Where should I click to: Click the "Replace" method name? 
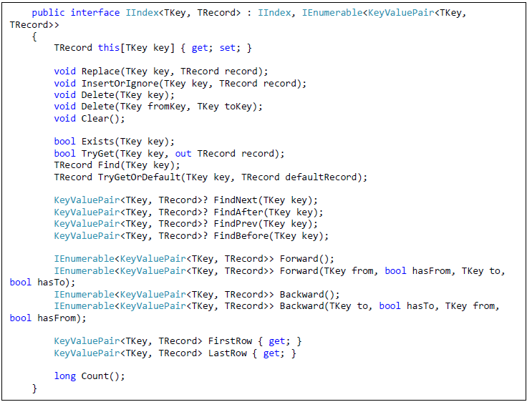pos(101,72)
